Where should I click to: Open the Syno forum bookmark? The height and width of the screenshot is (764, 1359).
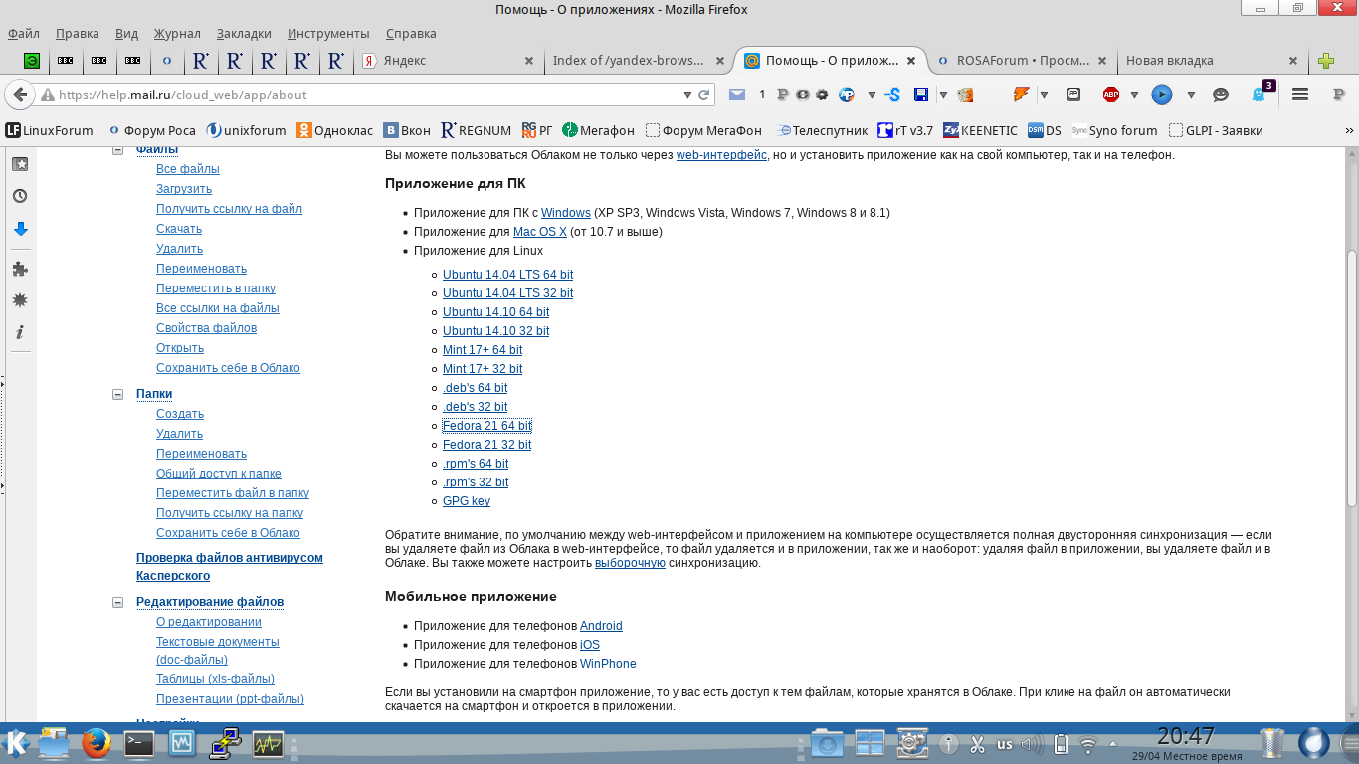(1114, 130)
